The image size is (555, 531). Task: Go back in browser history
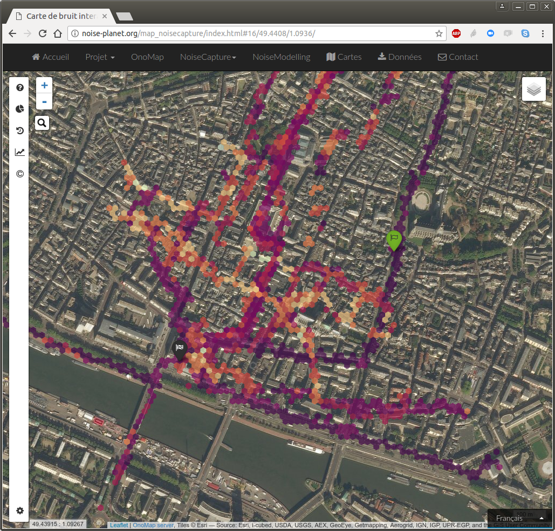(x=12, y=33)
